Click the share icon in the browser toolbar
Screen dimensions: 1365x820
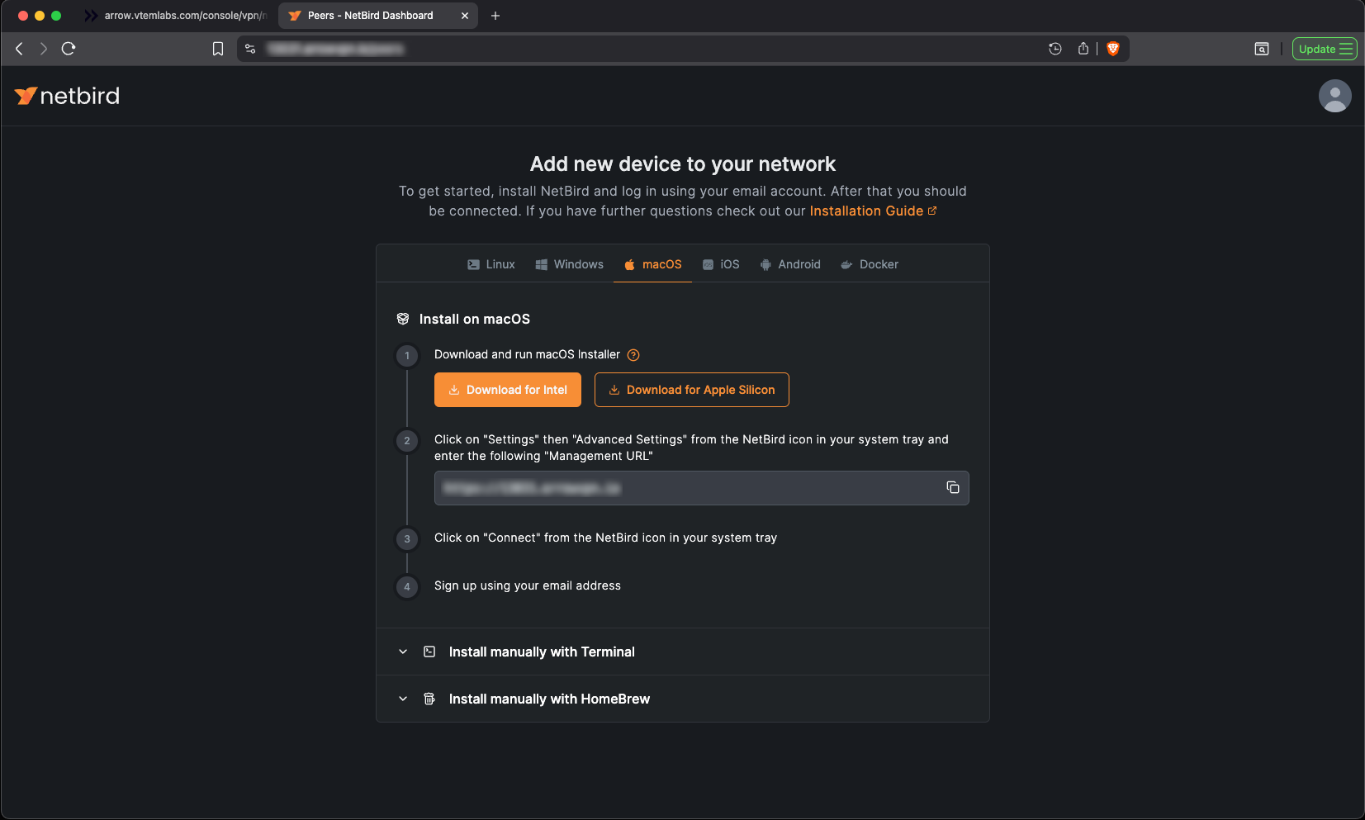pos(1083,49)
